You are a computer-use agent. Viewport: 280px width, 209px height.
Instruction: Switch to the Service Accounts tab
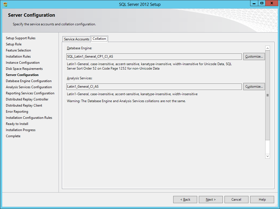coord(77,39)
